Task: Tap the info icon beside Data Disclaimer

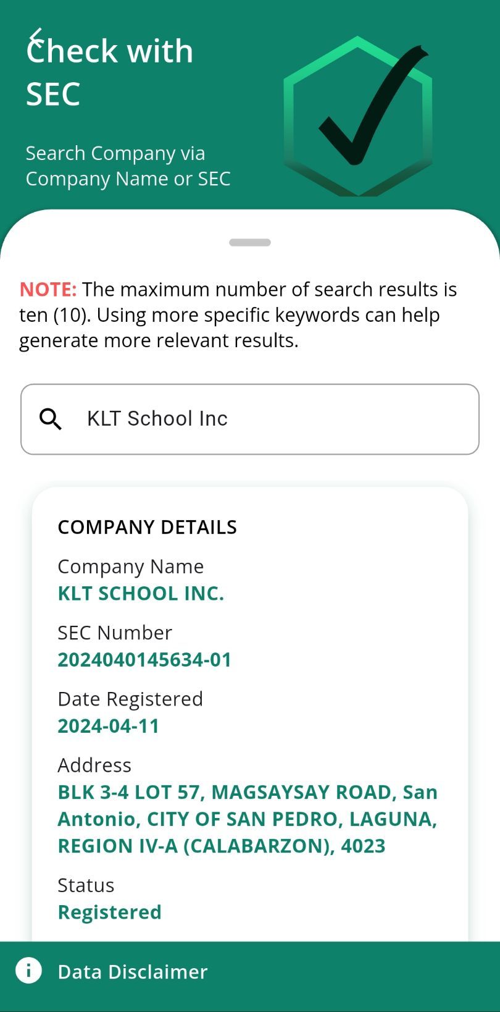Action: pyautogui.click(x=29, y=971)
